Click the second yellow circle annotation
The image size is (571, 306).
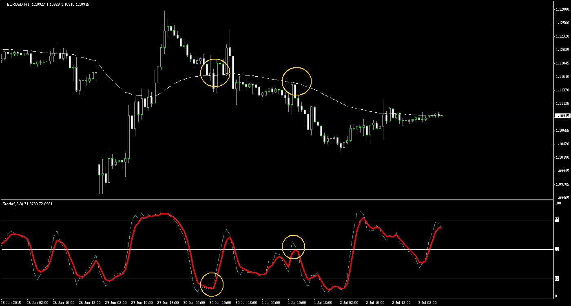[297, 81]
